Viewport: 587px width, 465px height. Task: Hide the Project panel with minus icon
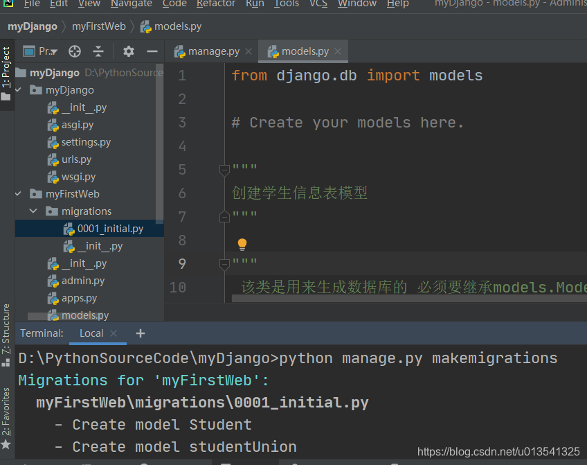(x=152, y=51)
